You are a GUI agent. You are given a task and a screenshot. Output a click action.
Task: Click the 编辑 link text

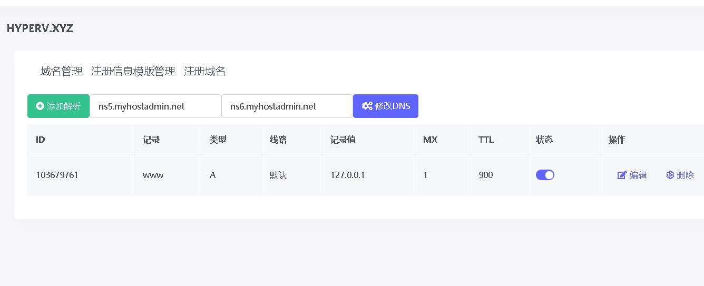pos(638,175)
